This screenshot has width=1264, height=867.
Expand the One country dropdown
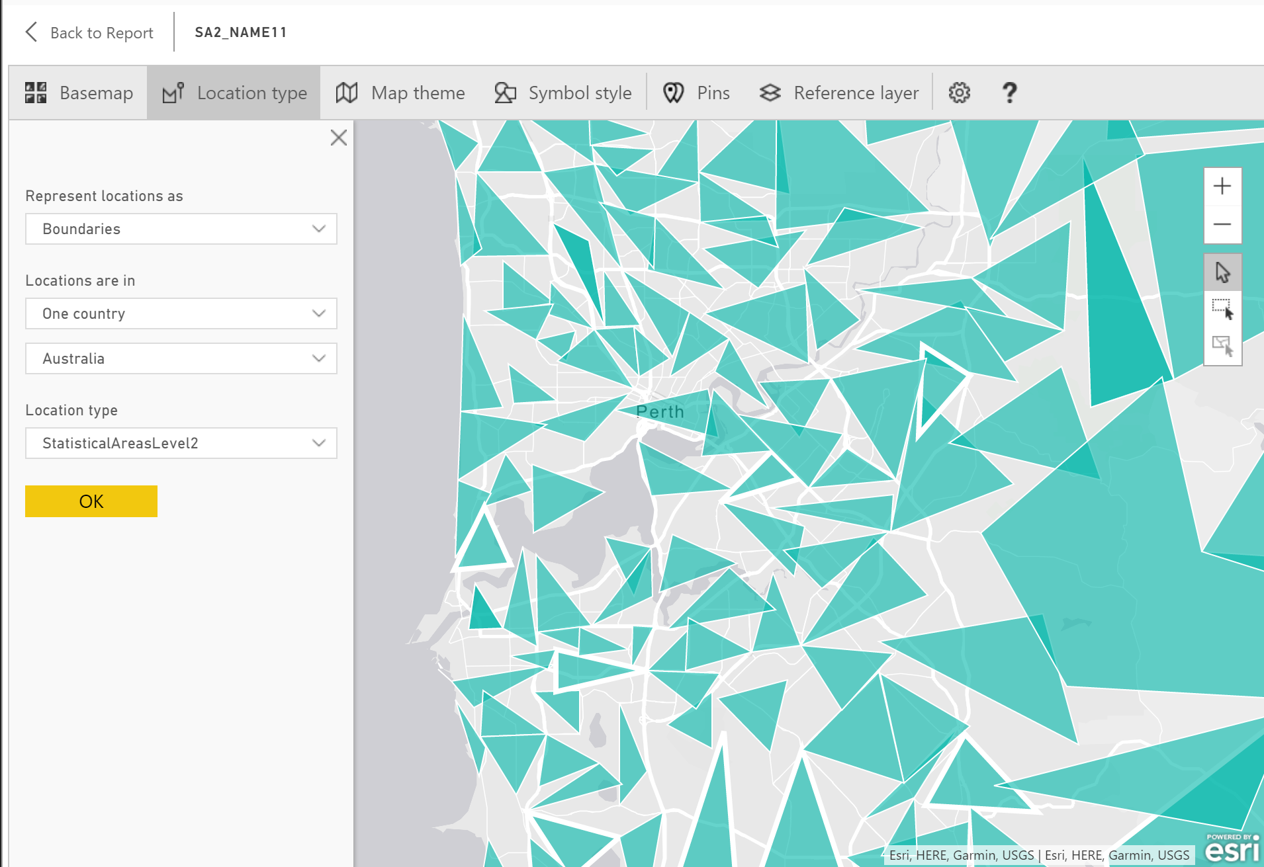(x=181, y=313)
